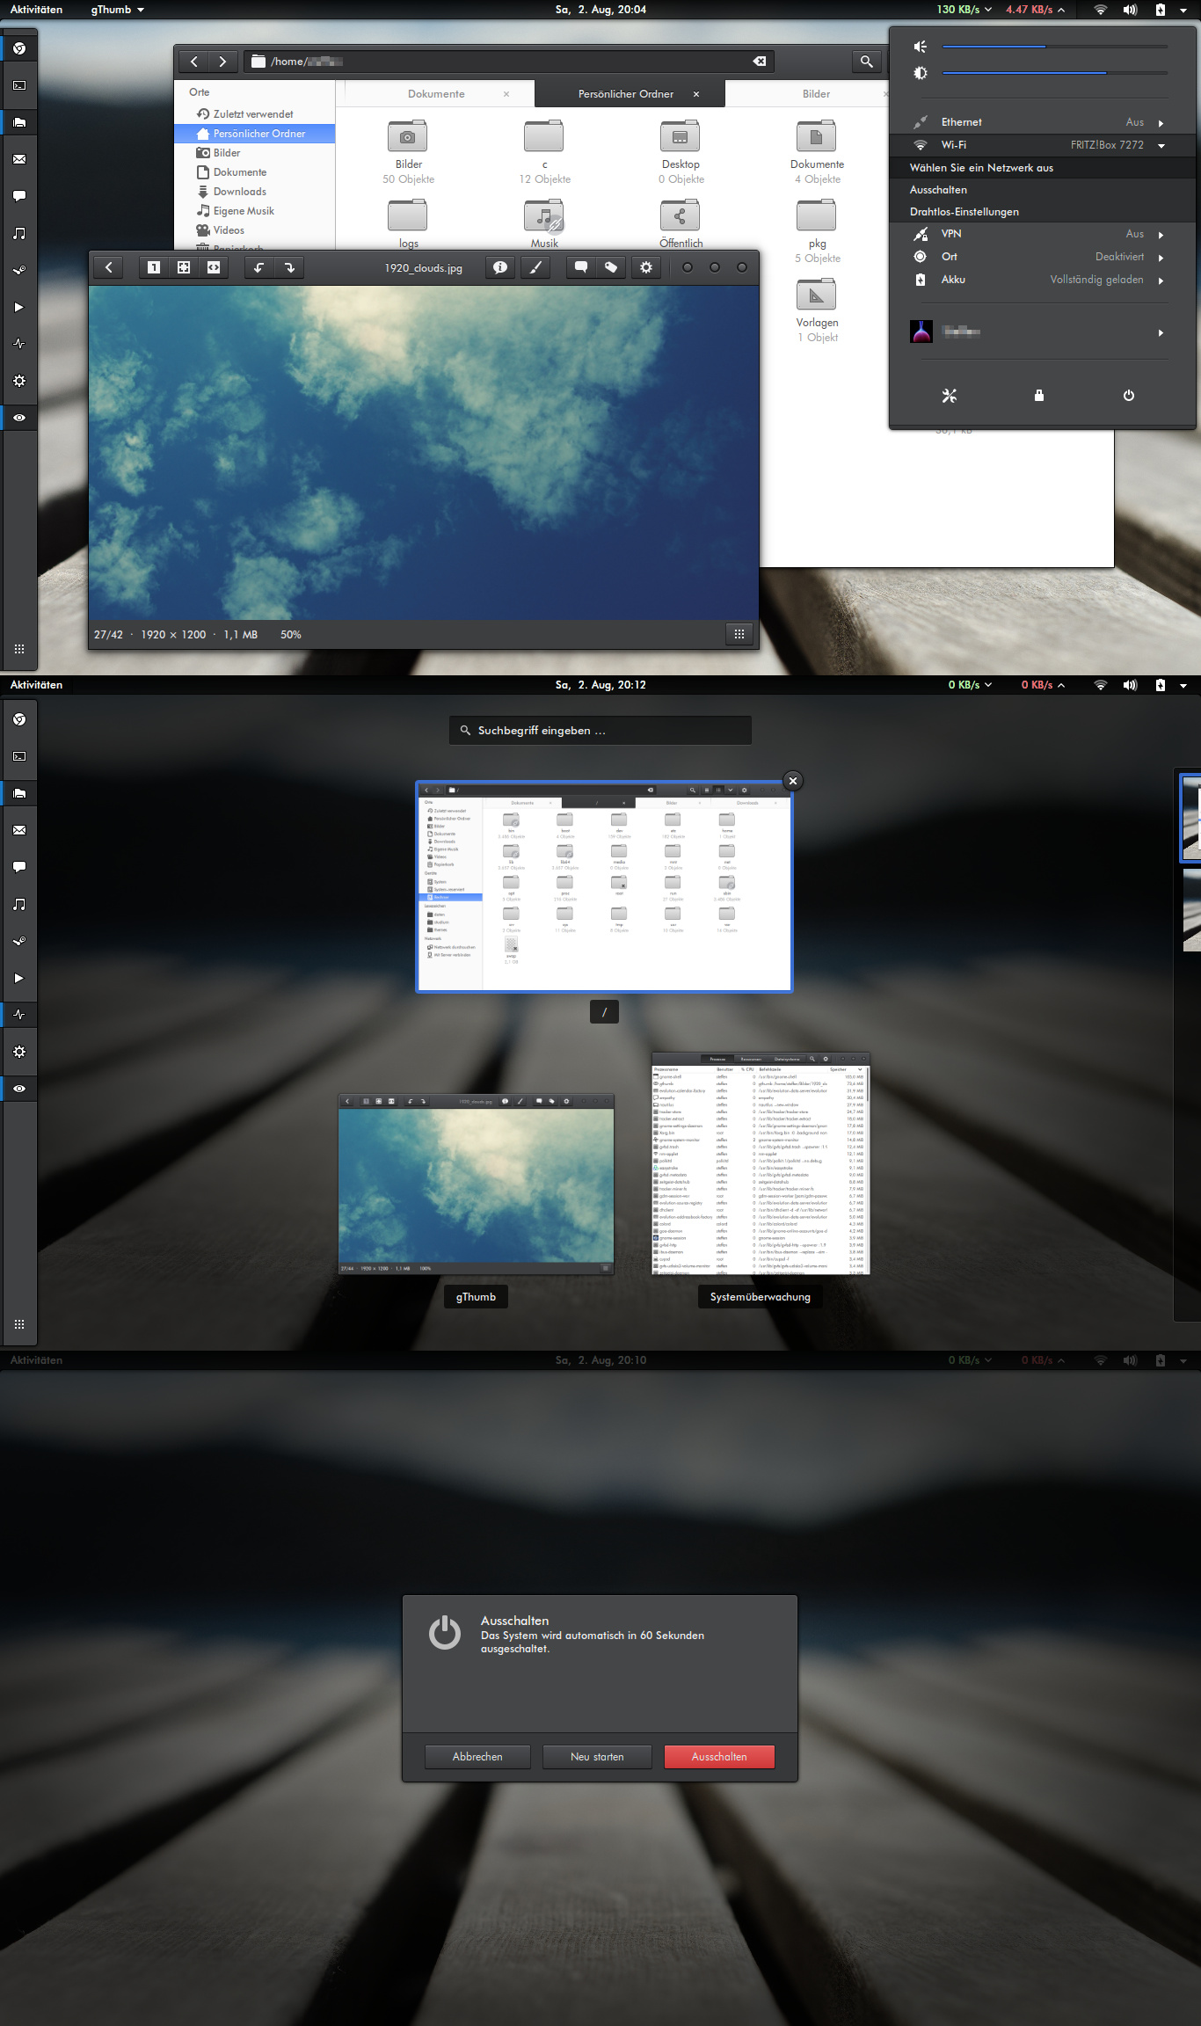Choose 'Wählen Sie ein Netzwerk aus' under Wi-Fi
The image size is (1201, 2026).
(x=1043, y=168)
